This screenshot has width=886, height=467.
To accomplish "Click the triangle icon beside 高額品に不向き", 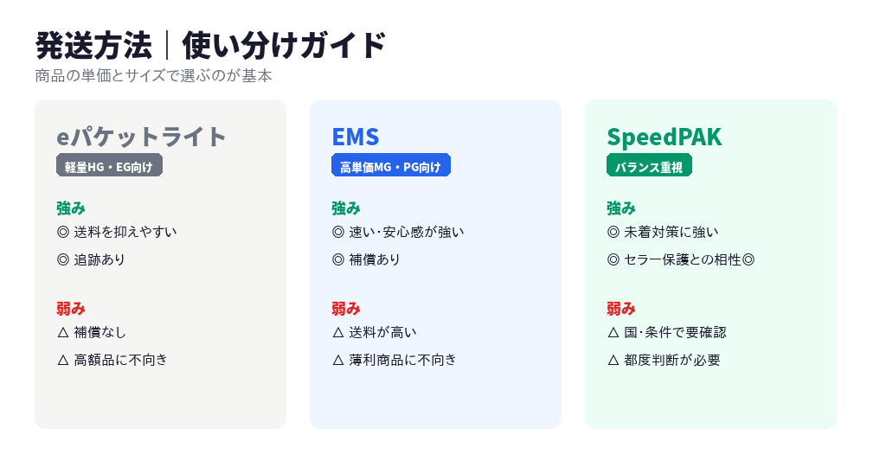I will click(x=62, y=360).
